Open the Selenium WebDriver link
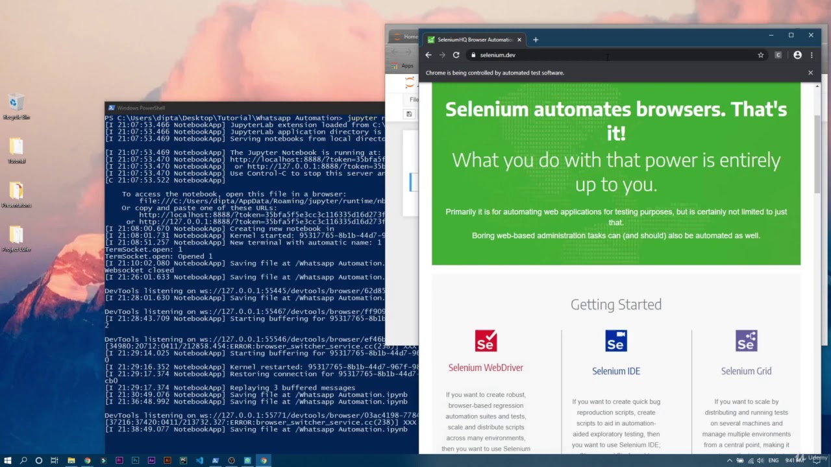Viewport: 831px width, 467px height. click(x=486, y=368)
